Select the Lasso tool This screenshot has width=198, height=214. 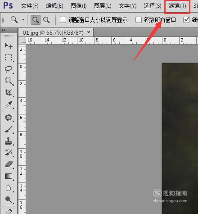click(x=9, y=69)
